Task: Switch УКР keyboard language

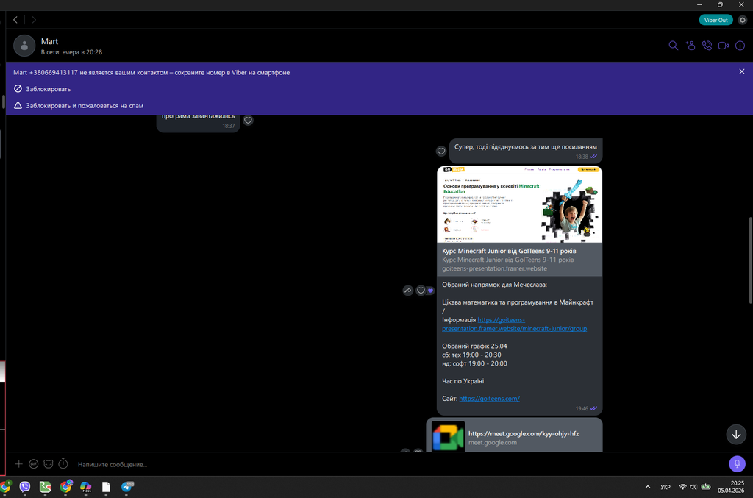Action: tap(665, 487)
